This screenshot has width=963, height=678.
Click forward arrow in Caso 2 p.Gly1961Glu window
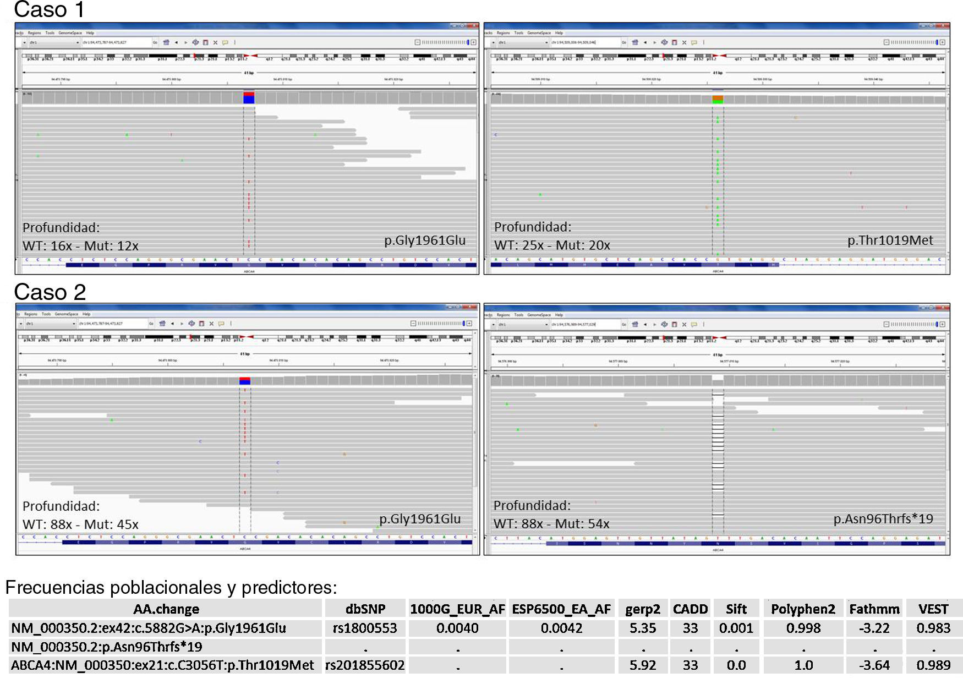click(182, 324)
